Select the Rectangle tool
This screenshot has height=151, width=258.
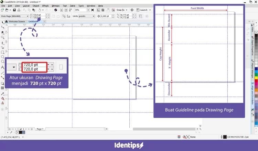[2, 52]
